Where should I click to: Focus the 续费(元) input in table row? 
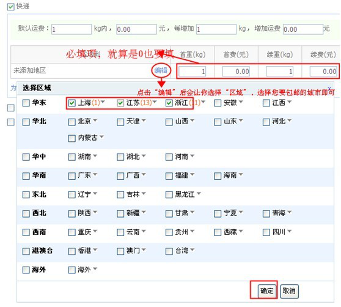[x=324, y=72]
